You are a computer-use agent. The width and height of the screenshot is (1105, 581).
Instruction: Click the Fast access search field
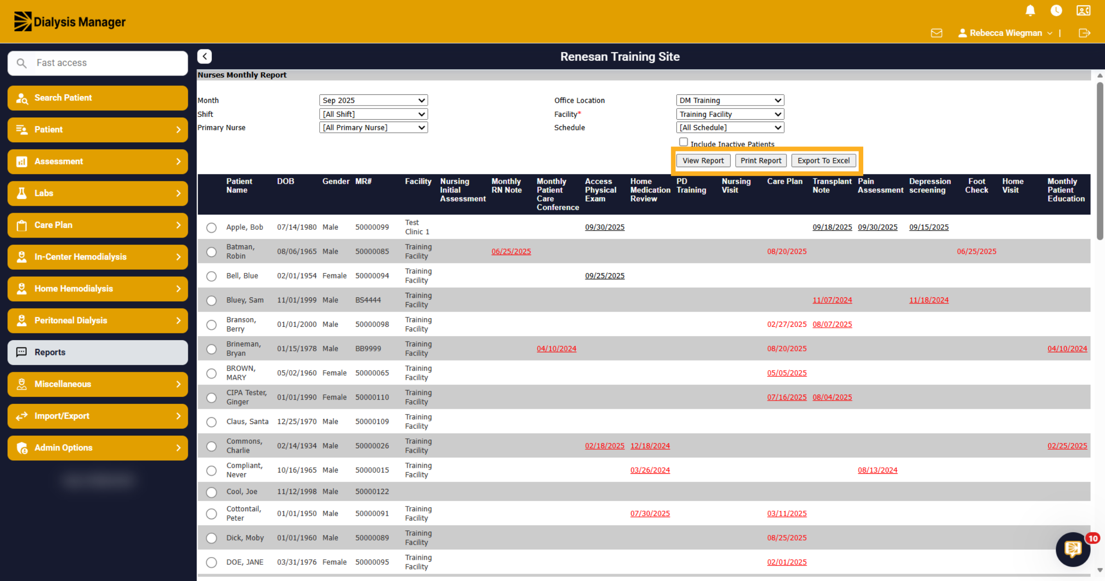pyautogui.click(x=98, y=63)
